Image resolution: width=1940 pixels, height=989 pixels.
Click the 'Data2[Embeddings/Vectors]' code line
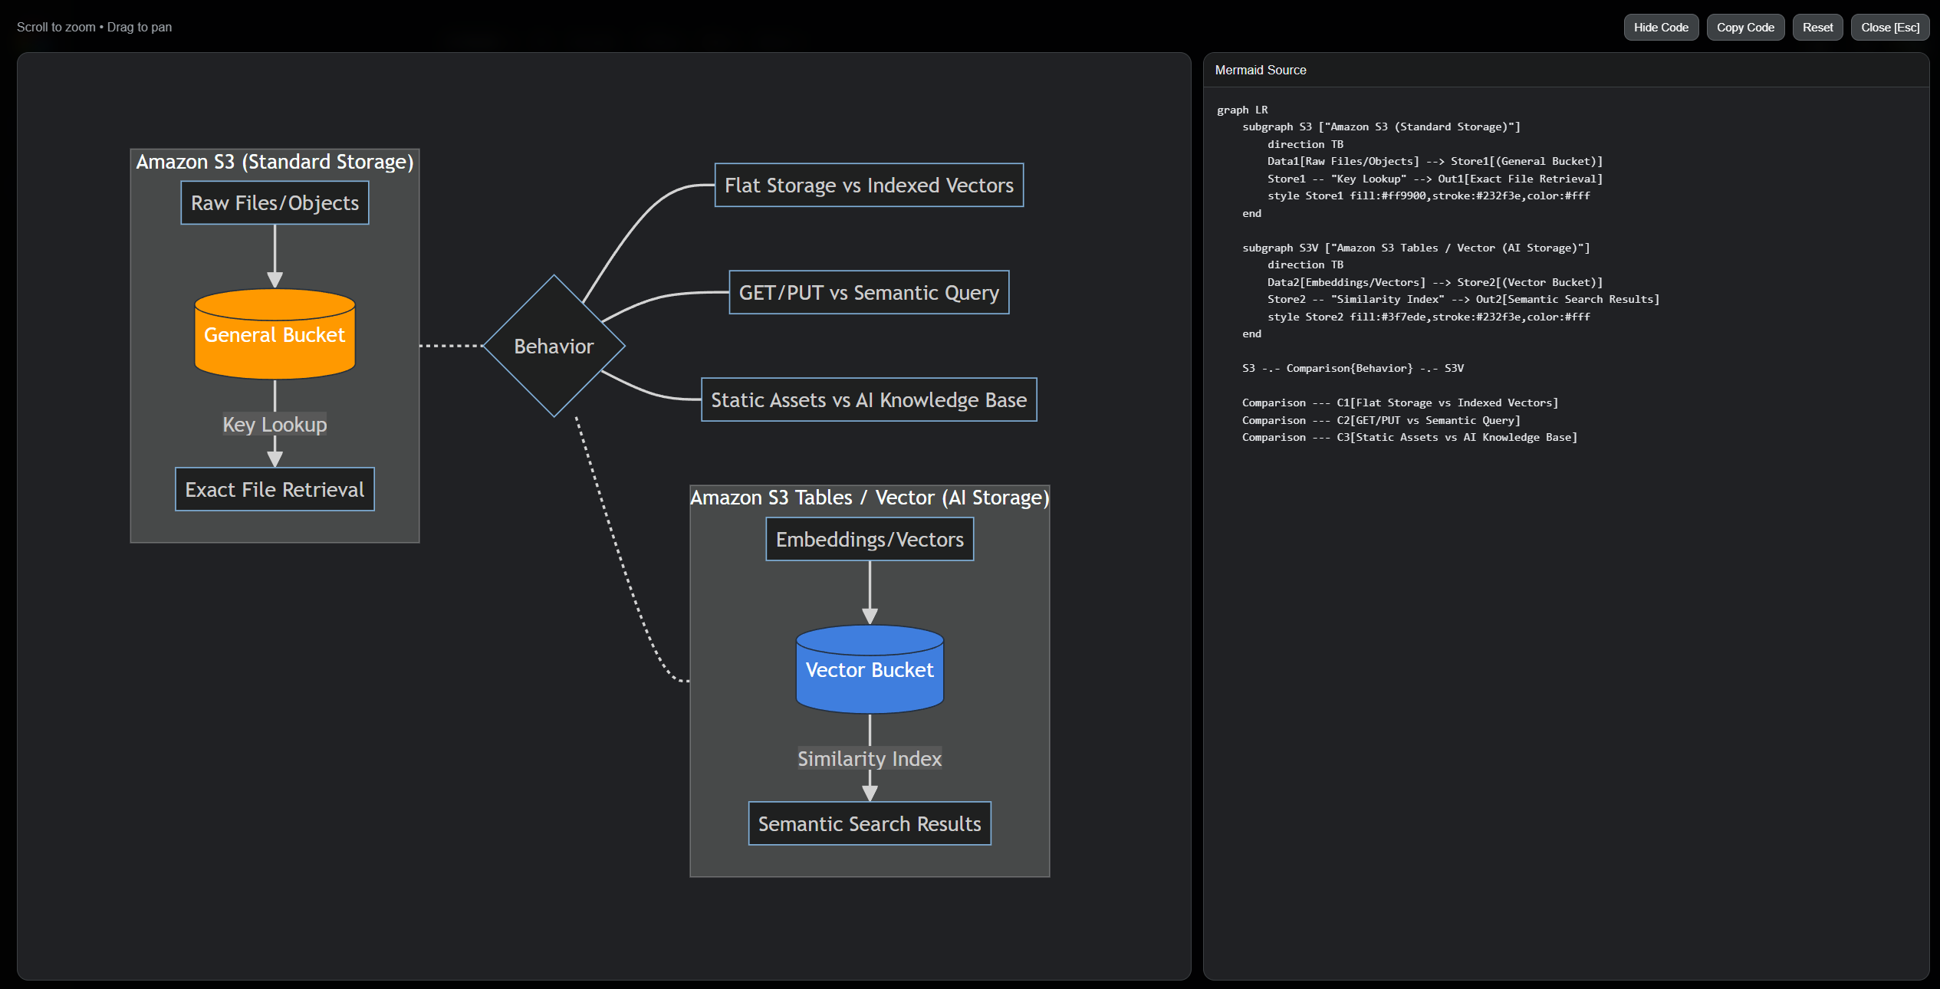coord(1435,282)
